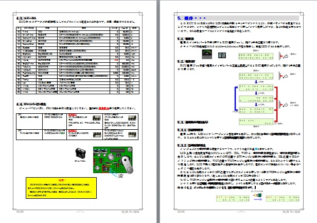Select section heading 5.1 on the right page

pos(185,39)
